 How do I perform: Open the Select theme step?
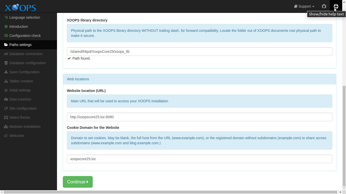point(20,117)
